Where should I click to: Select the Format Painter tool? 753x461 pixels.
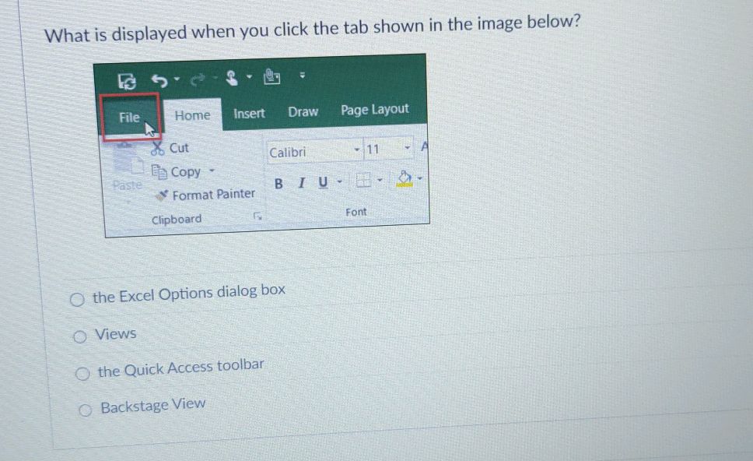coord(205,194)
